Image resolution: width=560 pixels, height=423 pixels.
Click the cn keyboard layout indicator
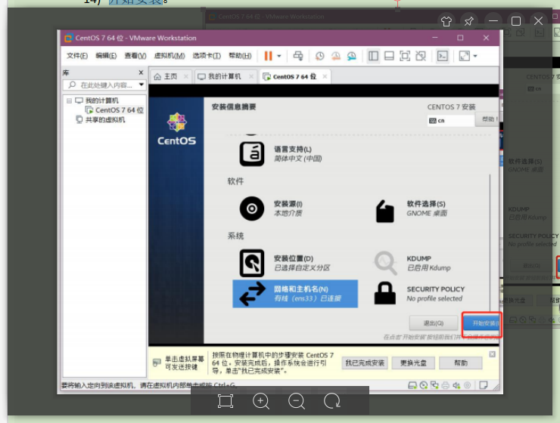coord(451,120)
